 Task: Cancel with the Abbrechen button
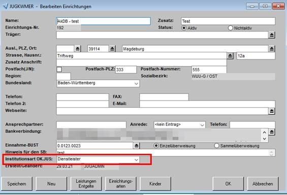pyautogui.click(x=263, y=184)
